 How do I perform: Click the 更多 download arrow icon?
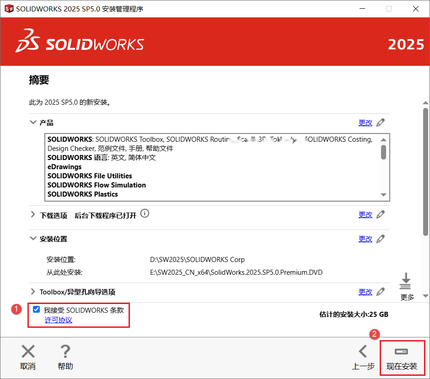[x=406, y=281]
